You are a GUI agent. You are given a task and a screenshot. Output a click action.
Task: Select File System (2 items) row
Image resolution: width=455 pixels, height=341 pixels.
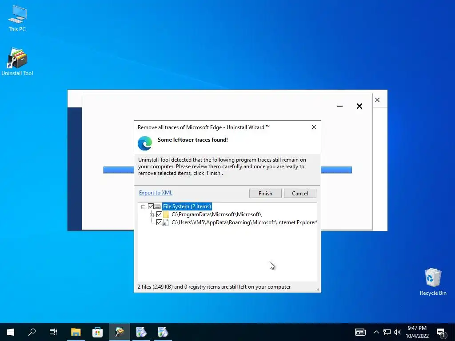187,206
